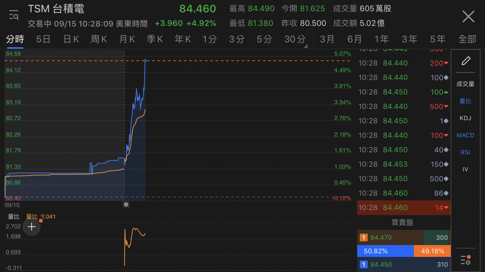Screen dimensions: 485x272
Task: Tap the 最低 81.380 low price
Action: 251,23
